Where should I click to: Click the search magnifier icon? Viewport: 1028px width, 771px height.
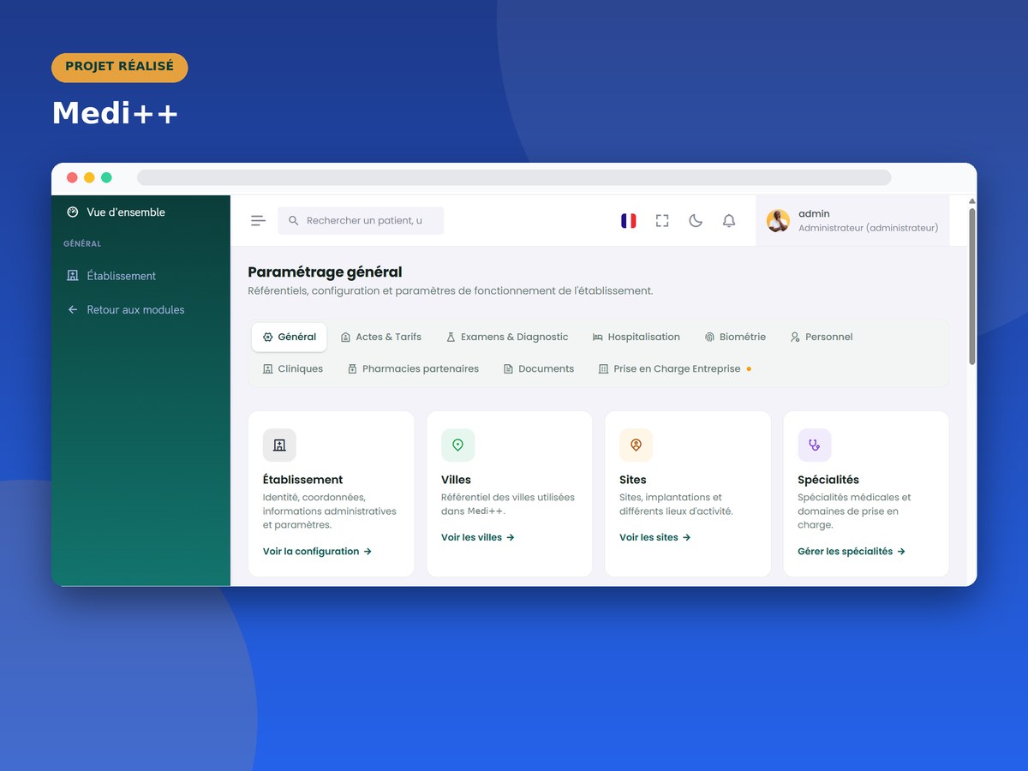click(x=294, y=221)
